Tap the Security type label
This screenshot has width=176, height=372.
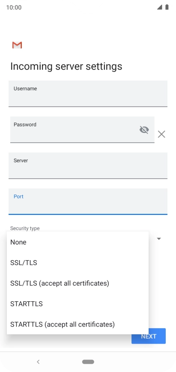(25, 228)
